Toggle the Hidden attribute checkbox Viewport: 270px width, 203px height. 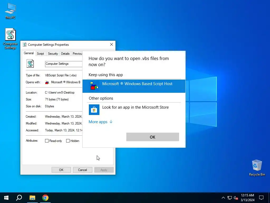tap(68, 141)
